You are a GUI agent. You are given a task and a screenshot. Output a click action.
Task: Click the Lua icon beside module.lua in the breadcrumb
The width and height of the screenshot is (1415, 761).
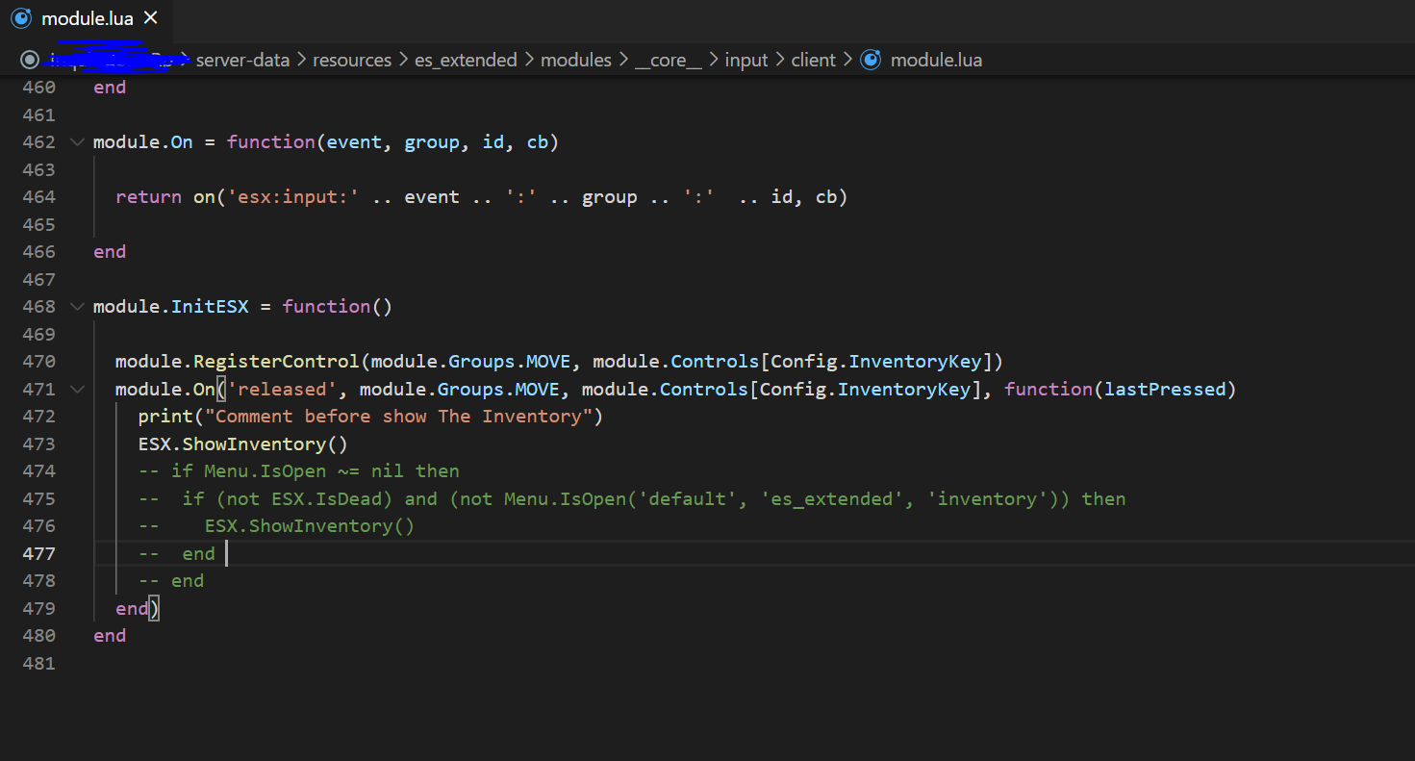871,60
